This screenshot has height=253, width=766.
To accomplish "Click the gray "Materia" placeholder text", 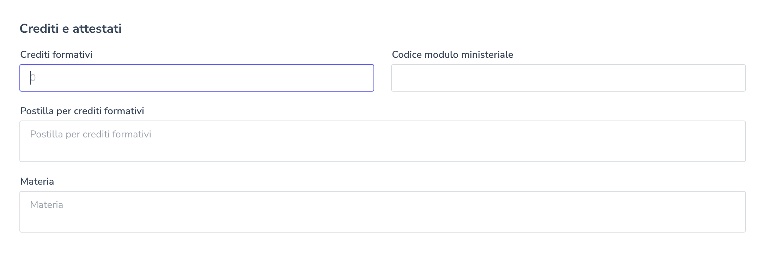I will click(47, 205).
